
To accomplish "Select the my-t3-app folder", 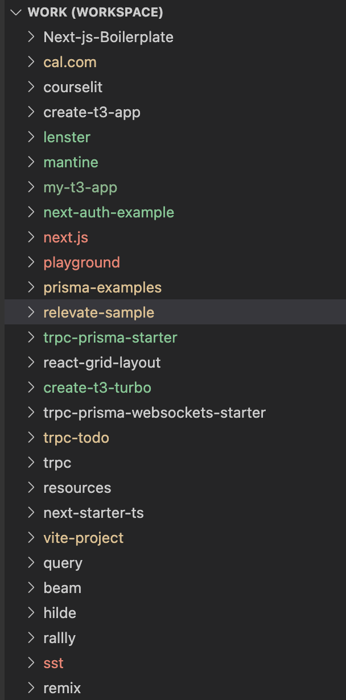I will coord(80,187).
